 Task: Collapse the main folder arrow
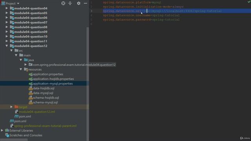pyautogui.click(x=16, y=55)
